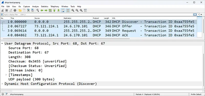Open the Edit menu

tap(8, 6)
